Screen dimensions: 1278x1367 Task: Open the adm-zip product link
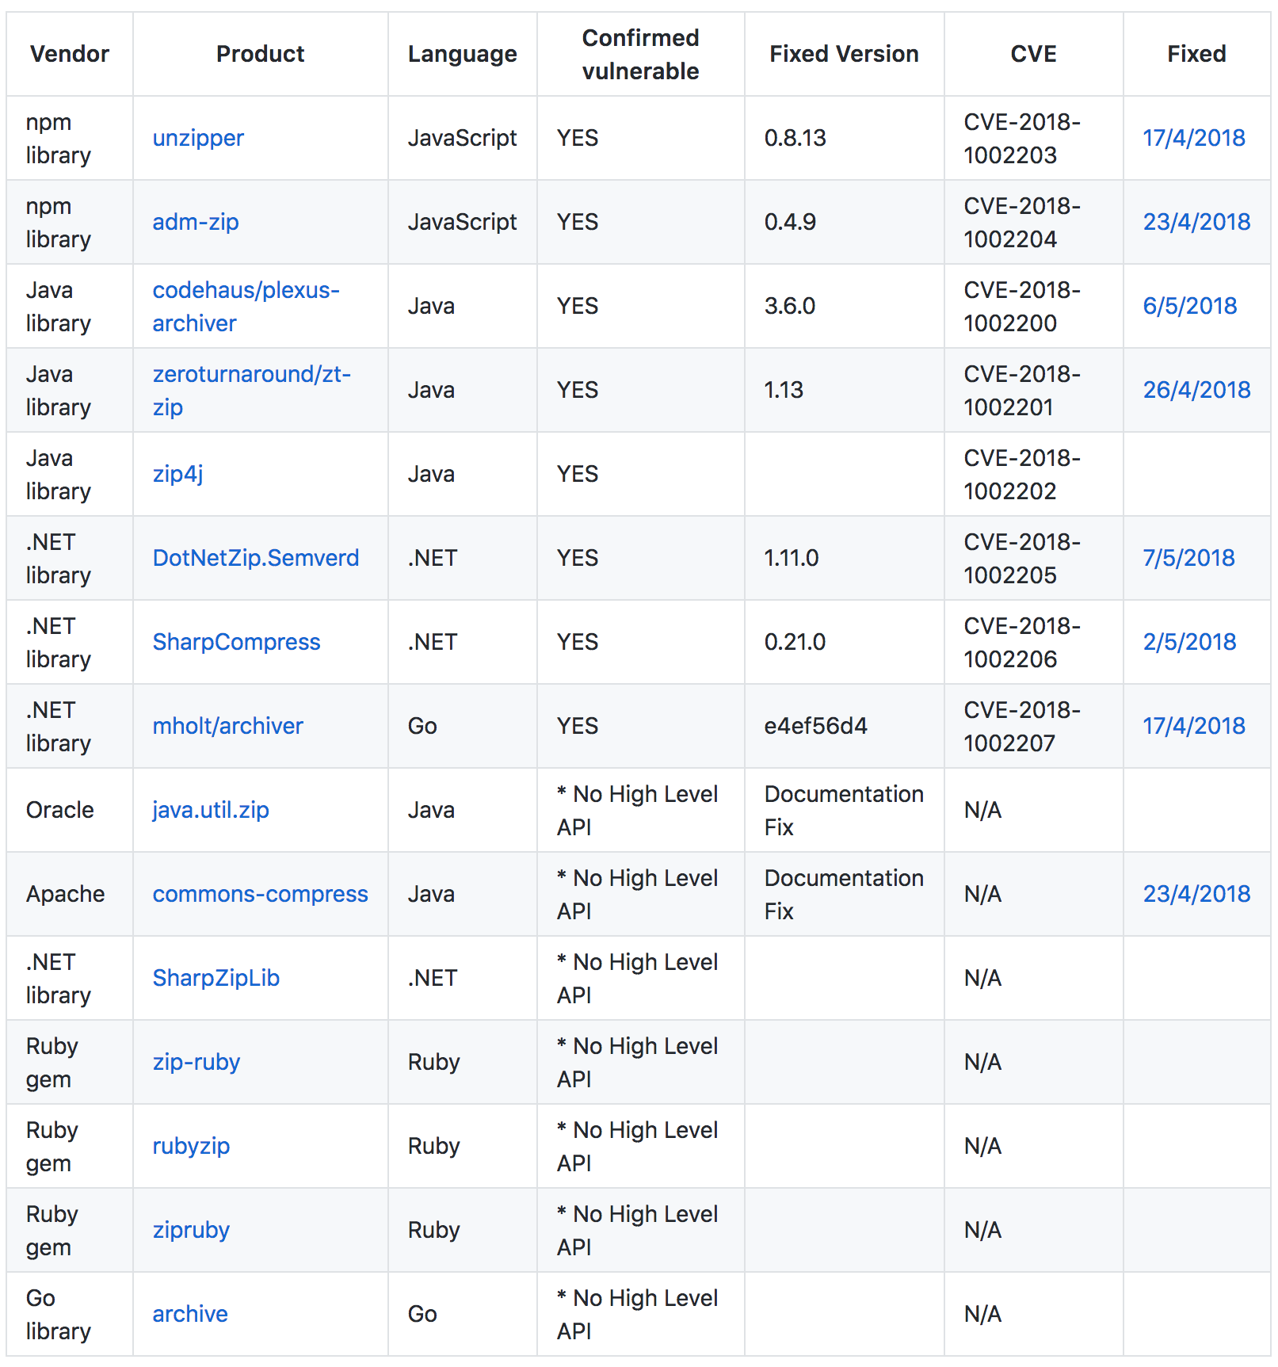click(196, 222)
